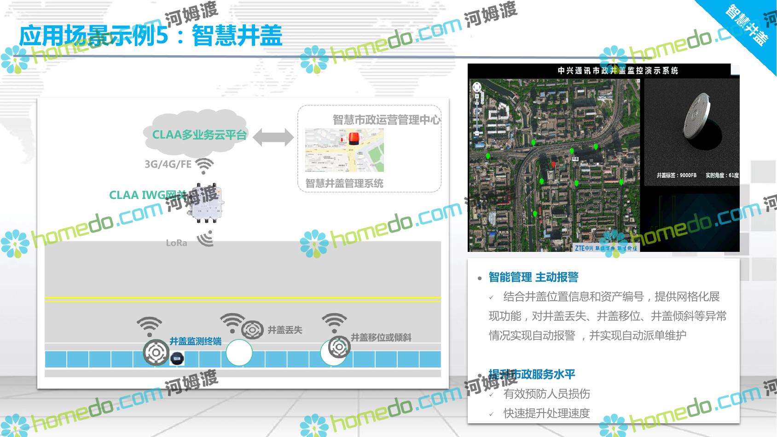The image size is (777, 437).
Task: Click slide title 应用场景示例5：智慧井盖
Action: click(150, 35)
